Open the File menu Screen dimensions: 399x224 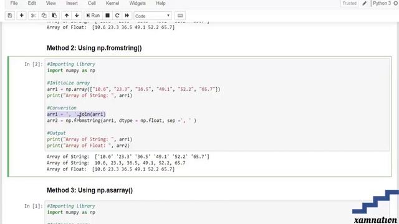(x=14, y=3)
